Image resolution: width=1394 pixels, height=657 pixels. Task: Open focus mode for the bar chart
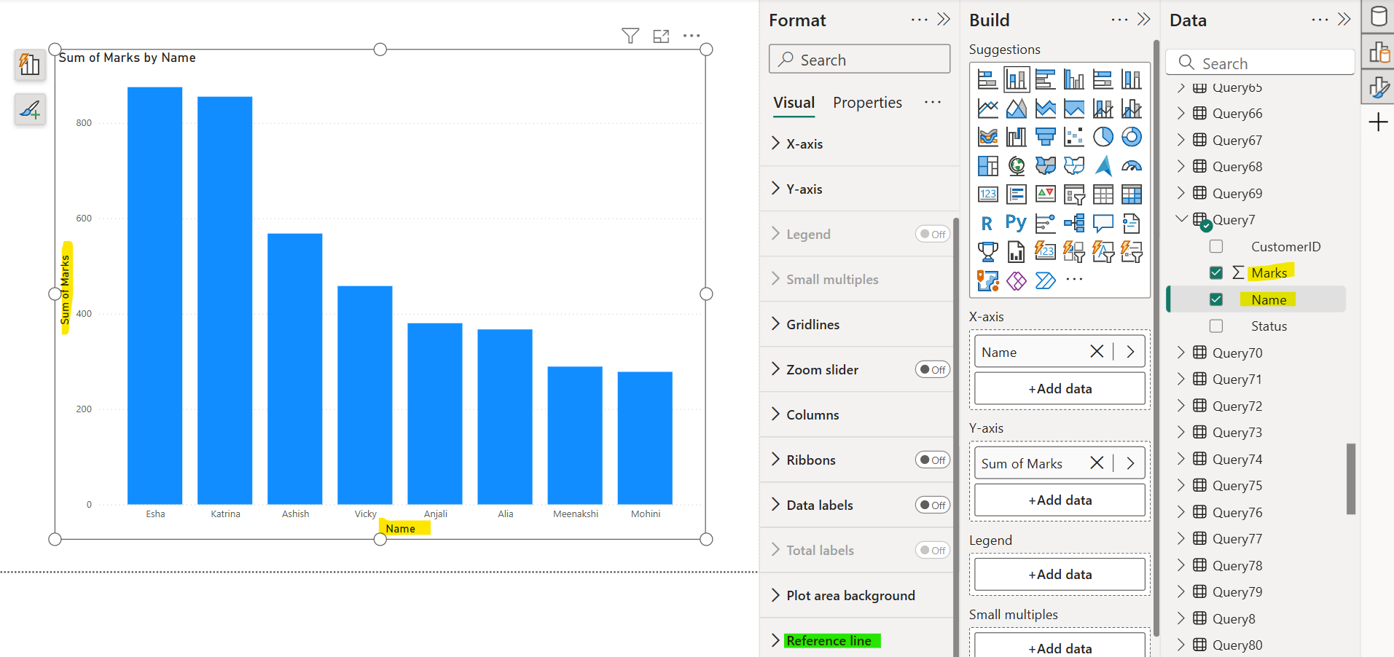[x=661, y=35]
